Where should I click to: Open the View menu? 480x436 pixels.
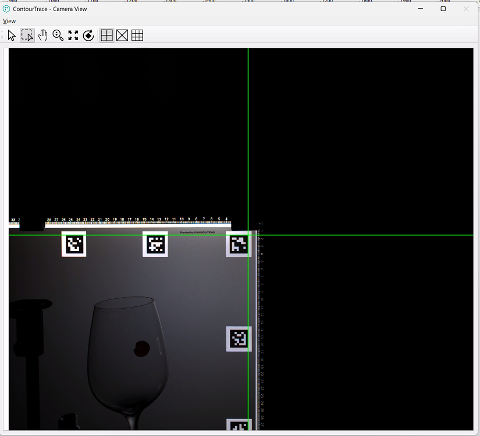pyautogui.click(x=9, y=21)
